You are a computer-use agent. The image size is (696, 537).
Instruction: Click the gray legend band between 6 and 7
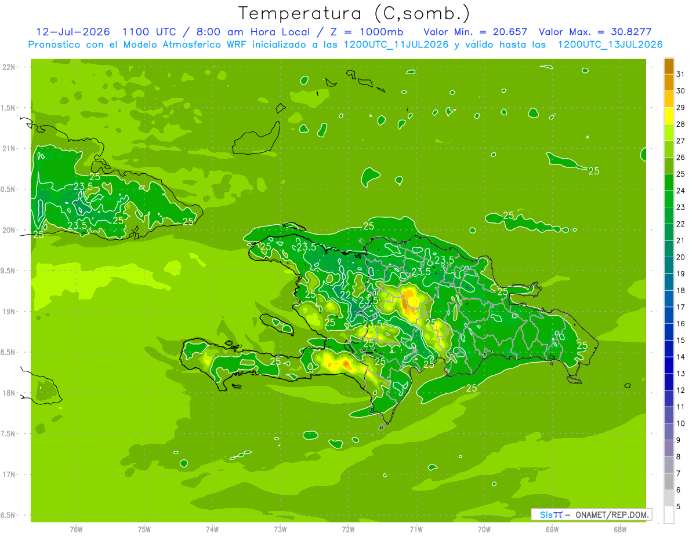(x=669, y=481)
